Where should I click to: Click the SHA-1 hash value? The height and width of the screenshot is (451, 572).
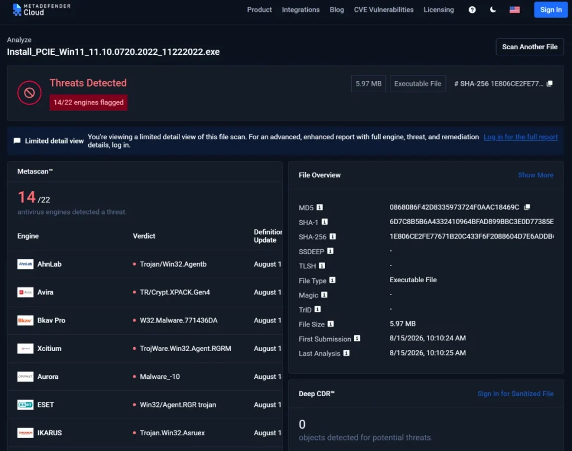tap(471, 221)
